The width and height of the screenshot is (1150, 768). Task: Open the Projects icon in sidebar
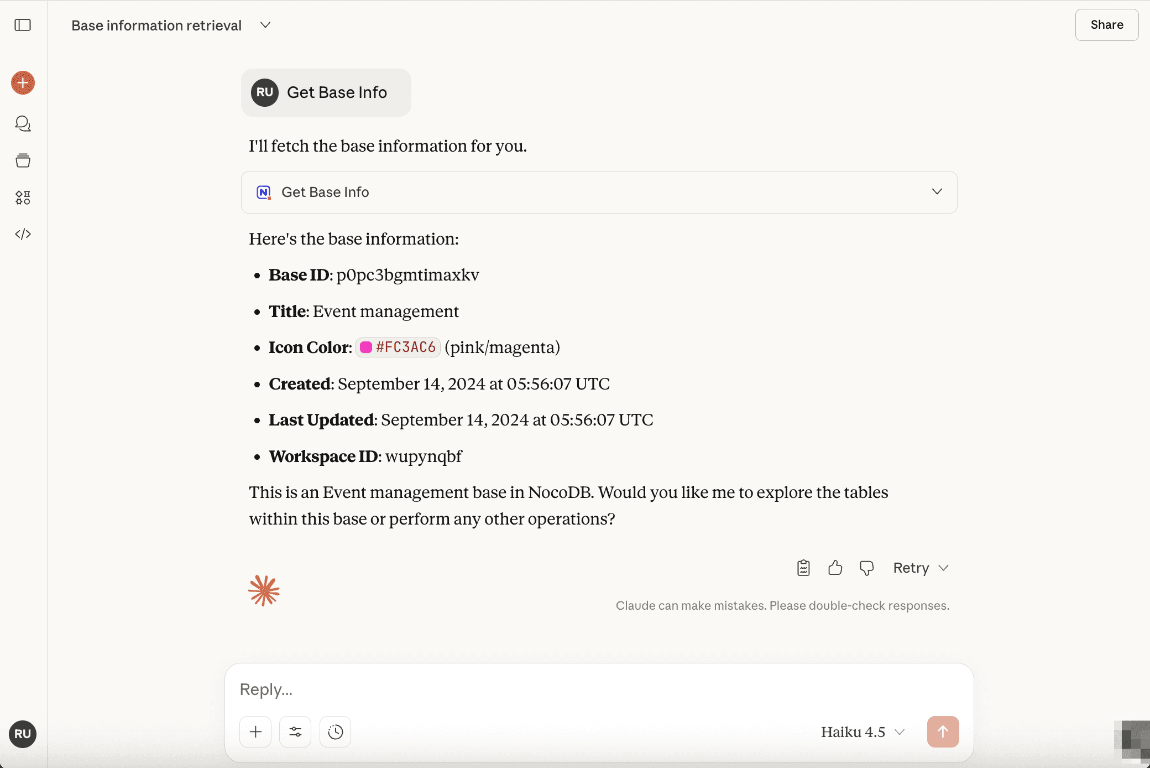click(23, 160)
